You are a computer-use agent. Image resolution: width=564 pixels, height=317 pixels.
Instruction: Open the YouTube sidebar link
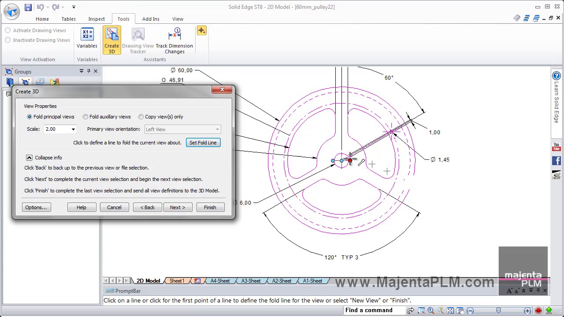click(557, 146)
